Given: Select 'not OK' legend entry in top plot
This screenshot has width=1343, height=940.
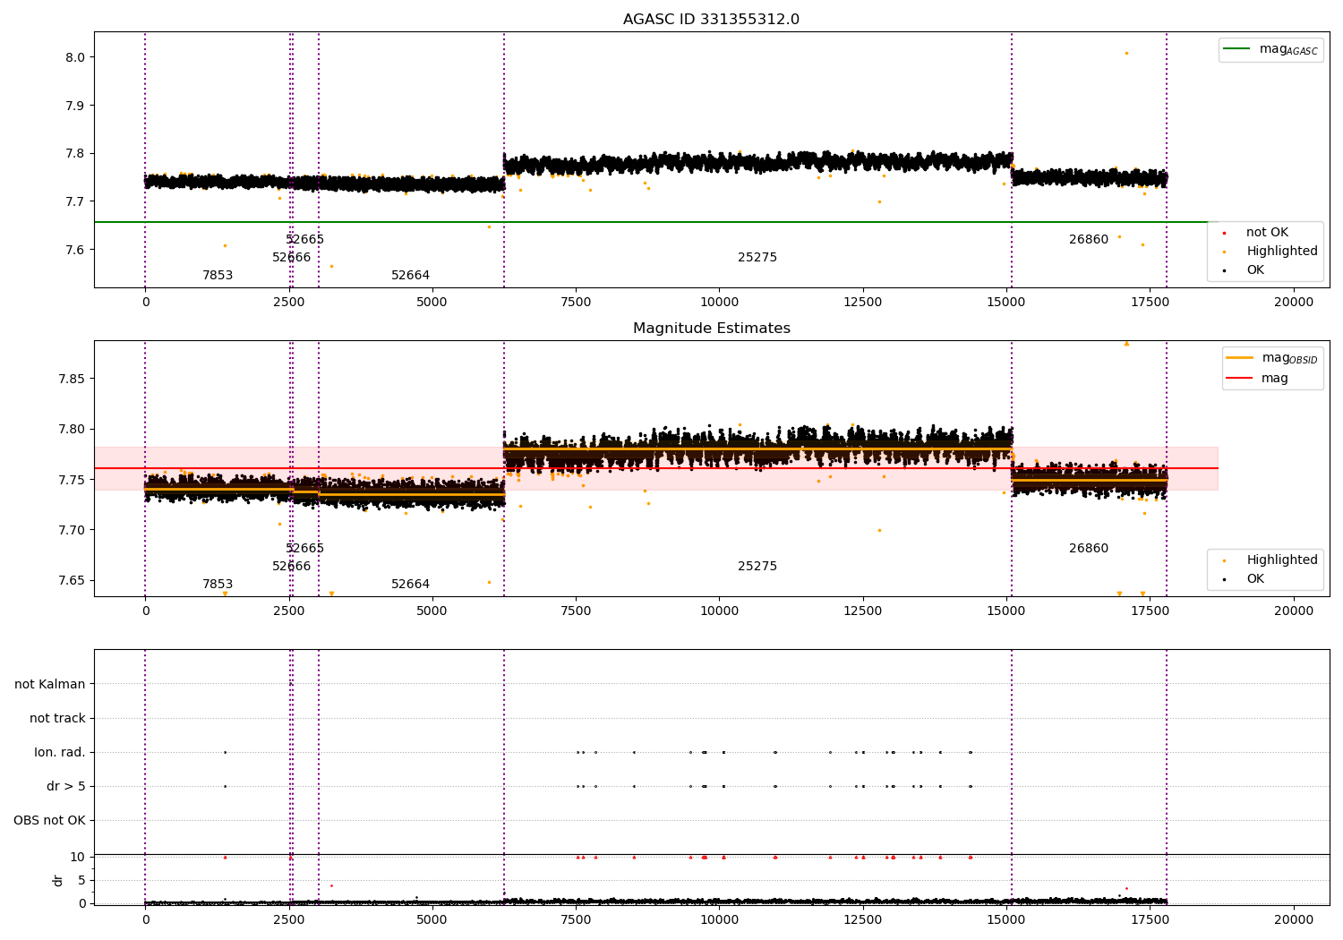Looking at the screenshot, I should (1267, 233).
